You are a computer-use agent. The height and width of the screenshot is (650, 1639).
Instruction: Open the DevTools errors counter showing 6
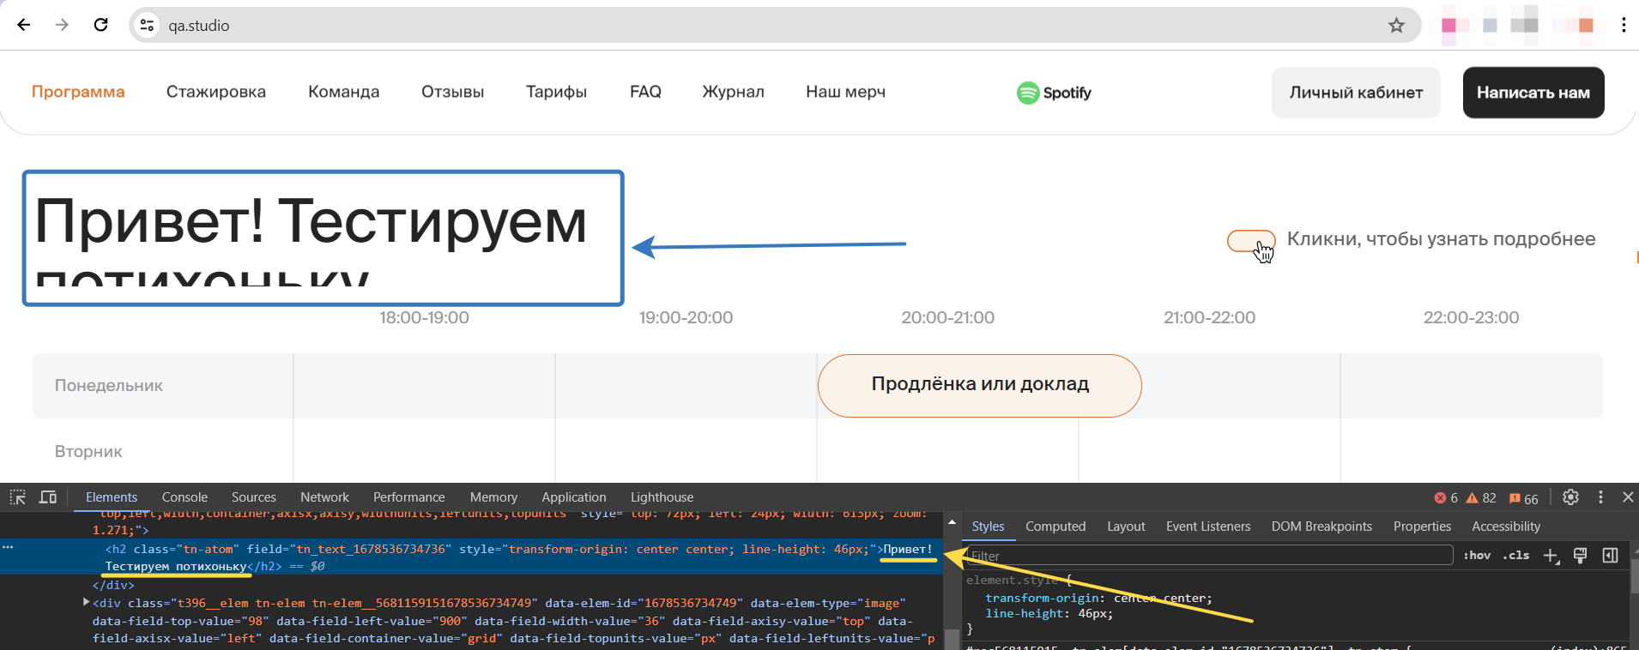click(1446, 498)
